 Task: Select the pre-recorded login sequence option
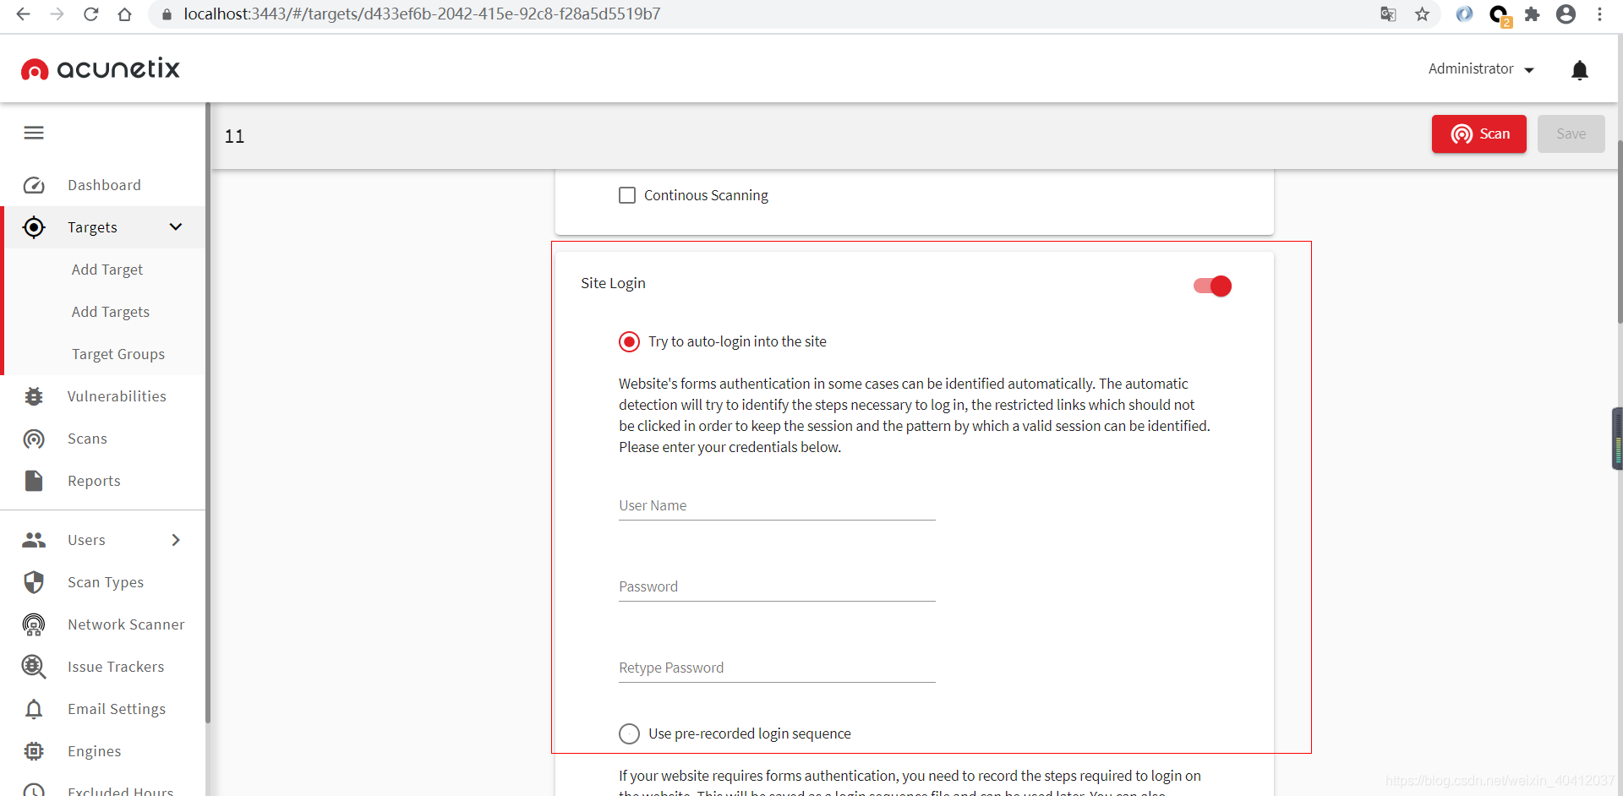click(629, 733)
